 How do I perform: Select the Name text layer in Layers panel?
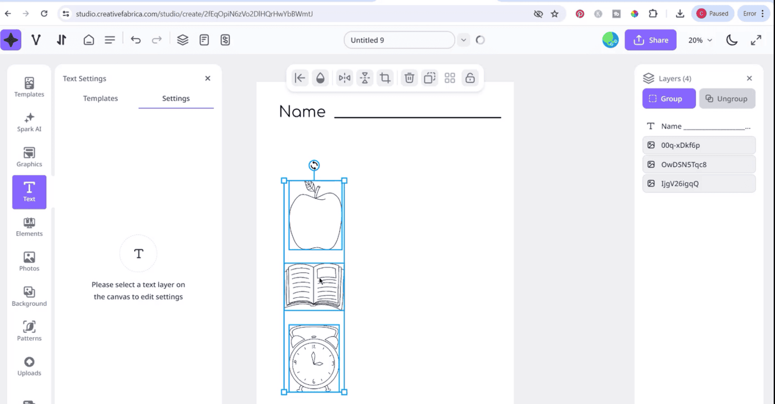pyautogui.click(x=699, y=126)
